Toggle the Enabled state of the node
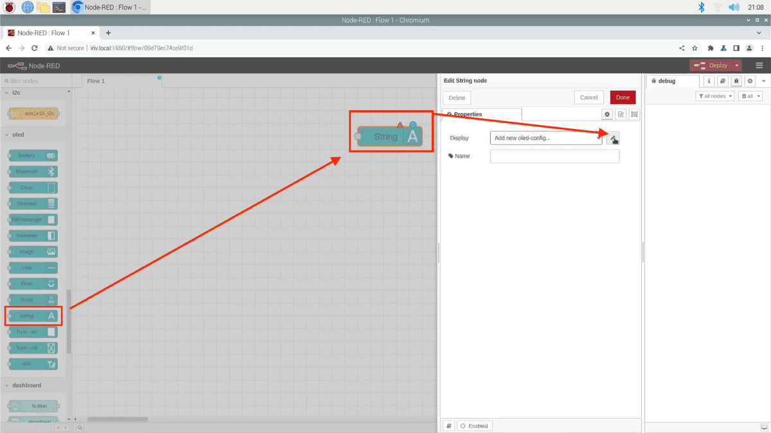 coord(475,426)
